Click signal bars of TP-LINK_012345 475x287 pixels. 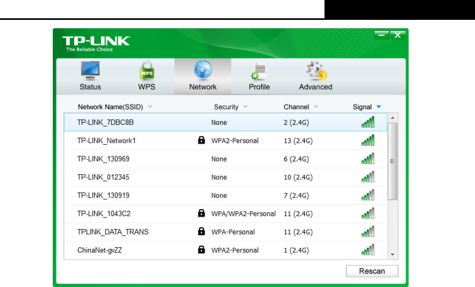click(x=368, y=177)
